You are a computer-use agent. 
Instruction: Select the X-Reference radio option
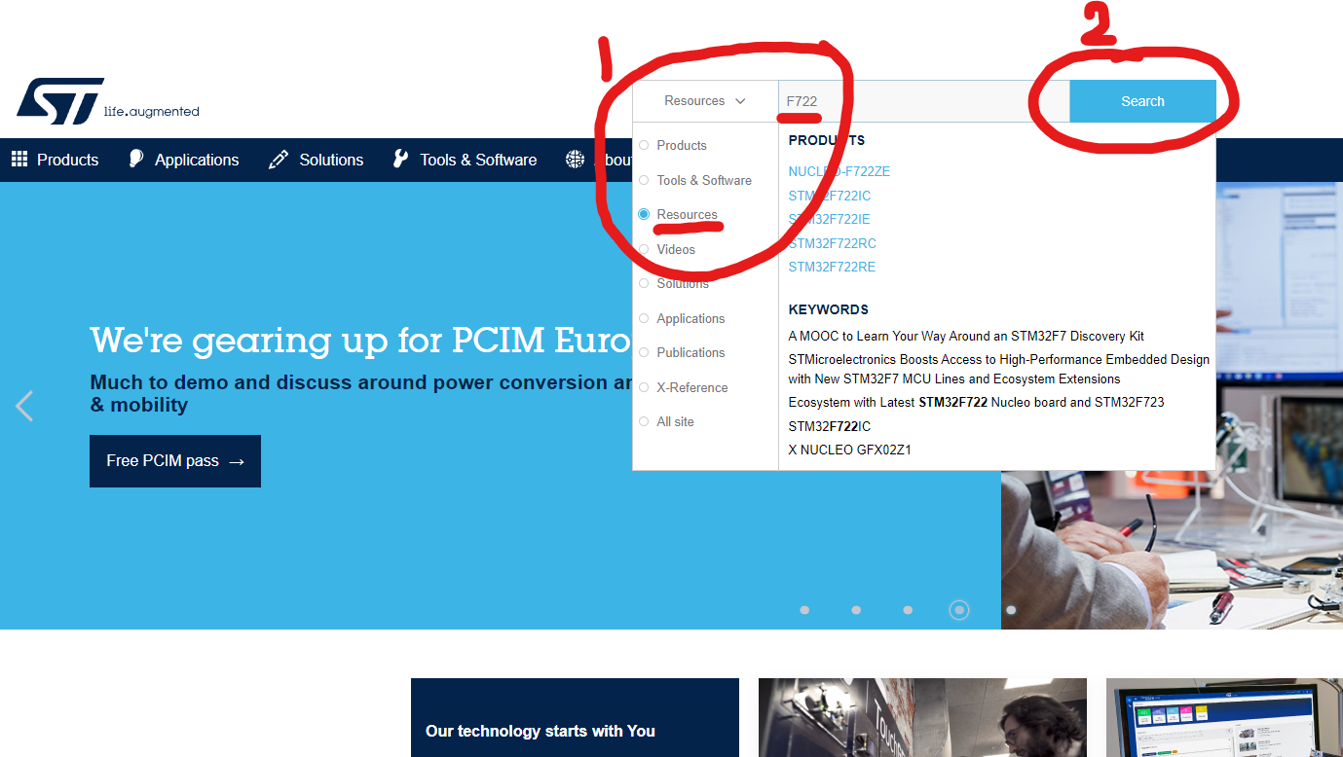[644, 387]
